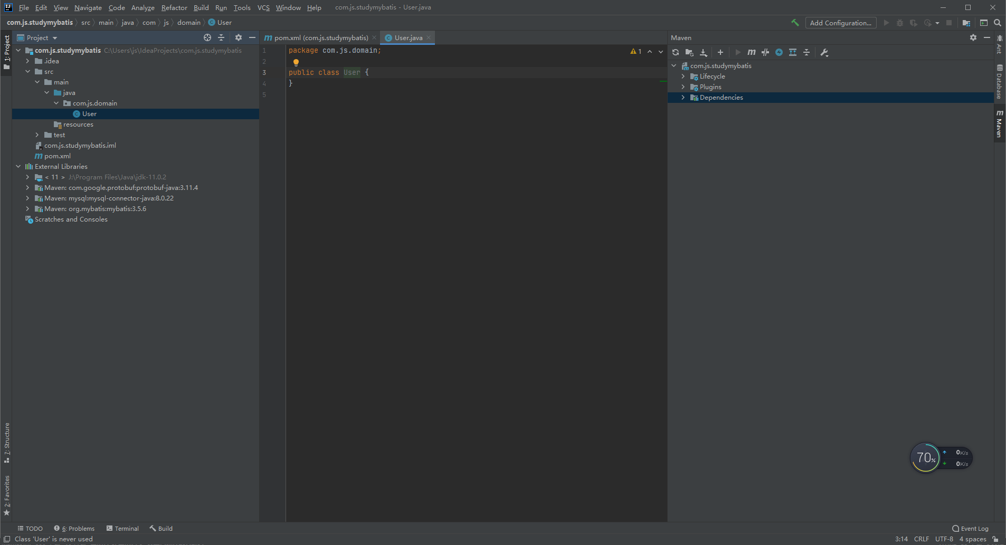The height and width of the screenshot is (545, 1006).
Task: Open Search Everywhere magnifier icon
Action: (x=998, y=23)
